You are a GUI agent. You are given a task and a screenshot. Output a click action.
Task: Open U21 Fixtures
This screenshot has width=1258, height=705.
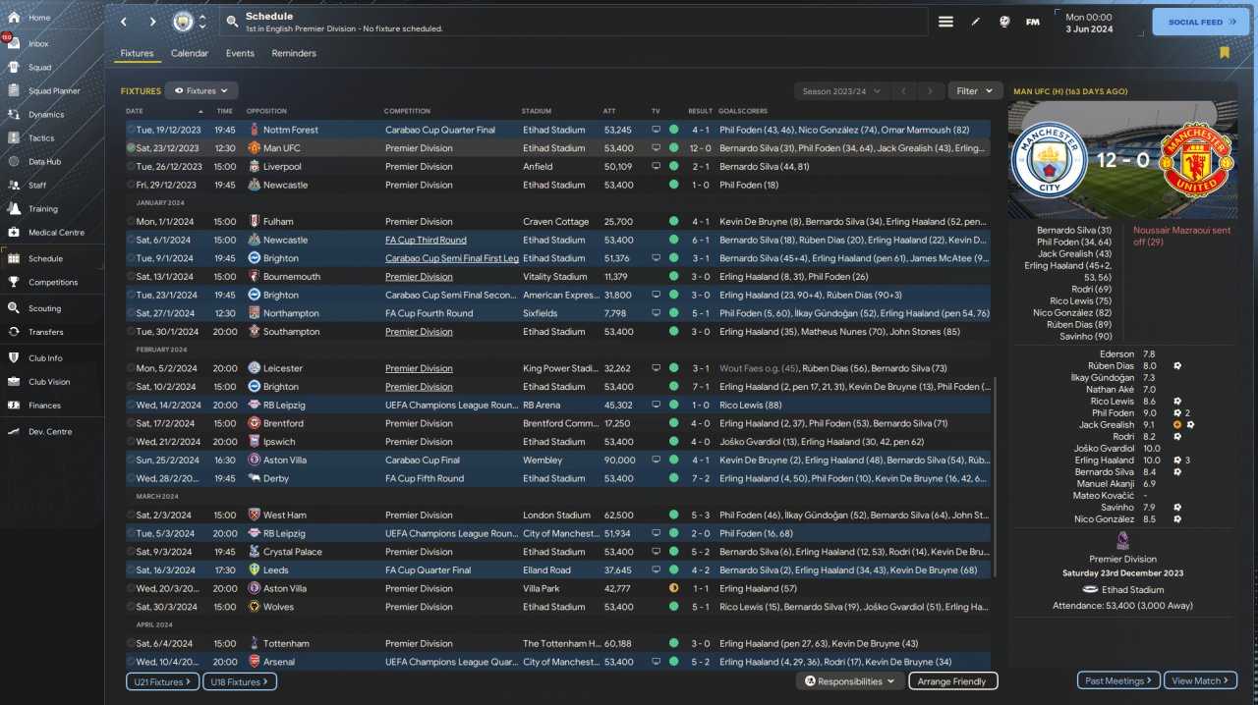162,681
